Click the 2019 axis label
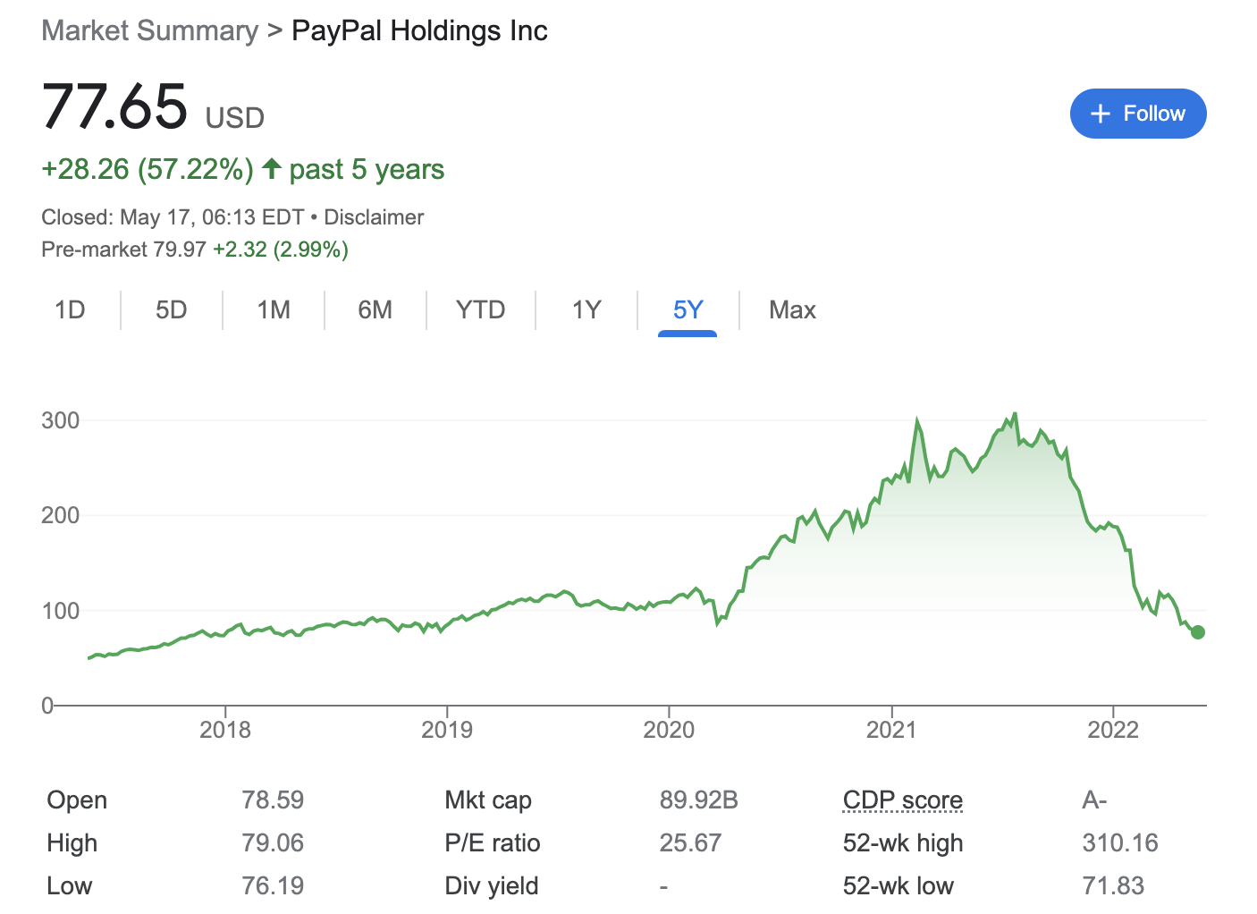 447,730
